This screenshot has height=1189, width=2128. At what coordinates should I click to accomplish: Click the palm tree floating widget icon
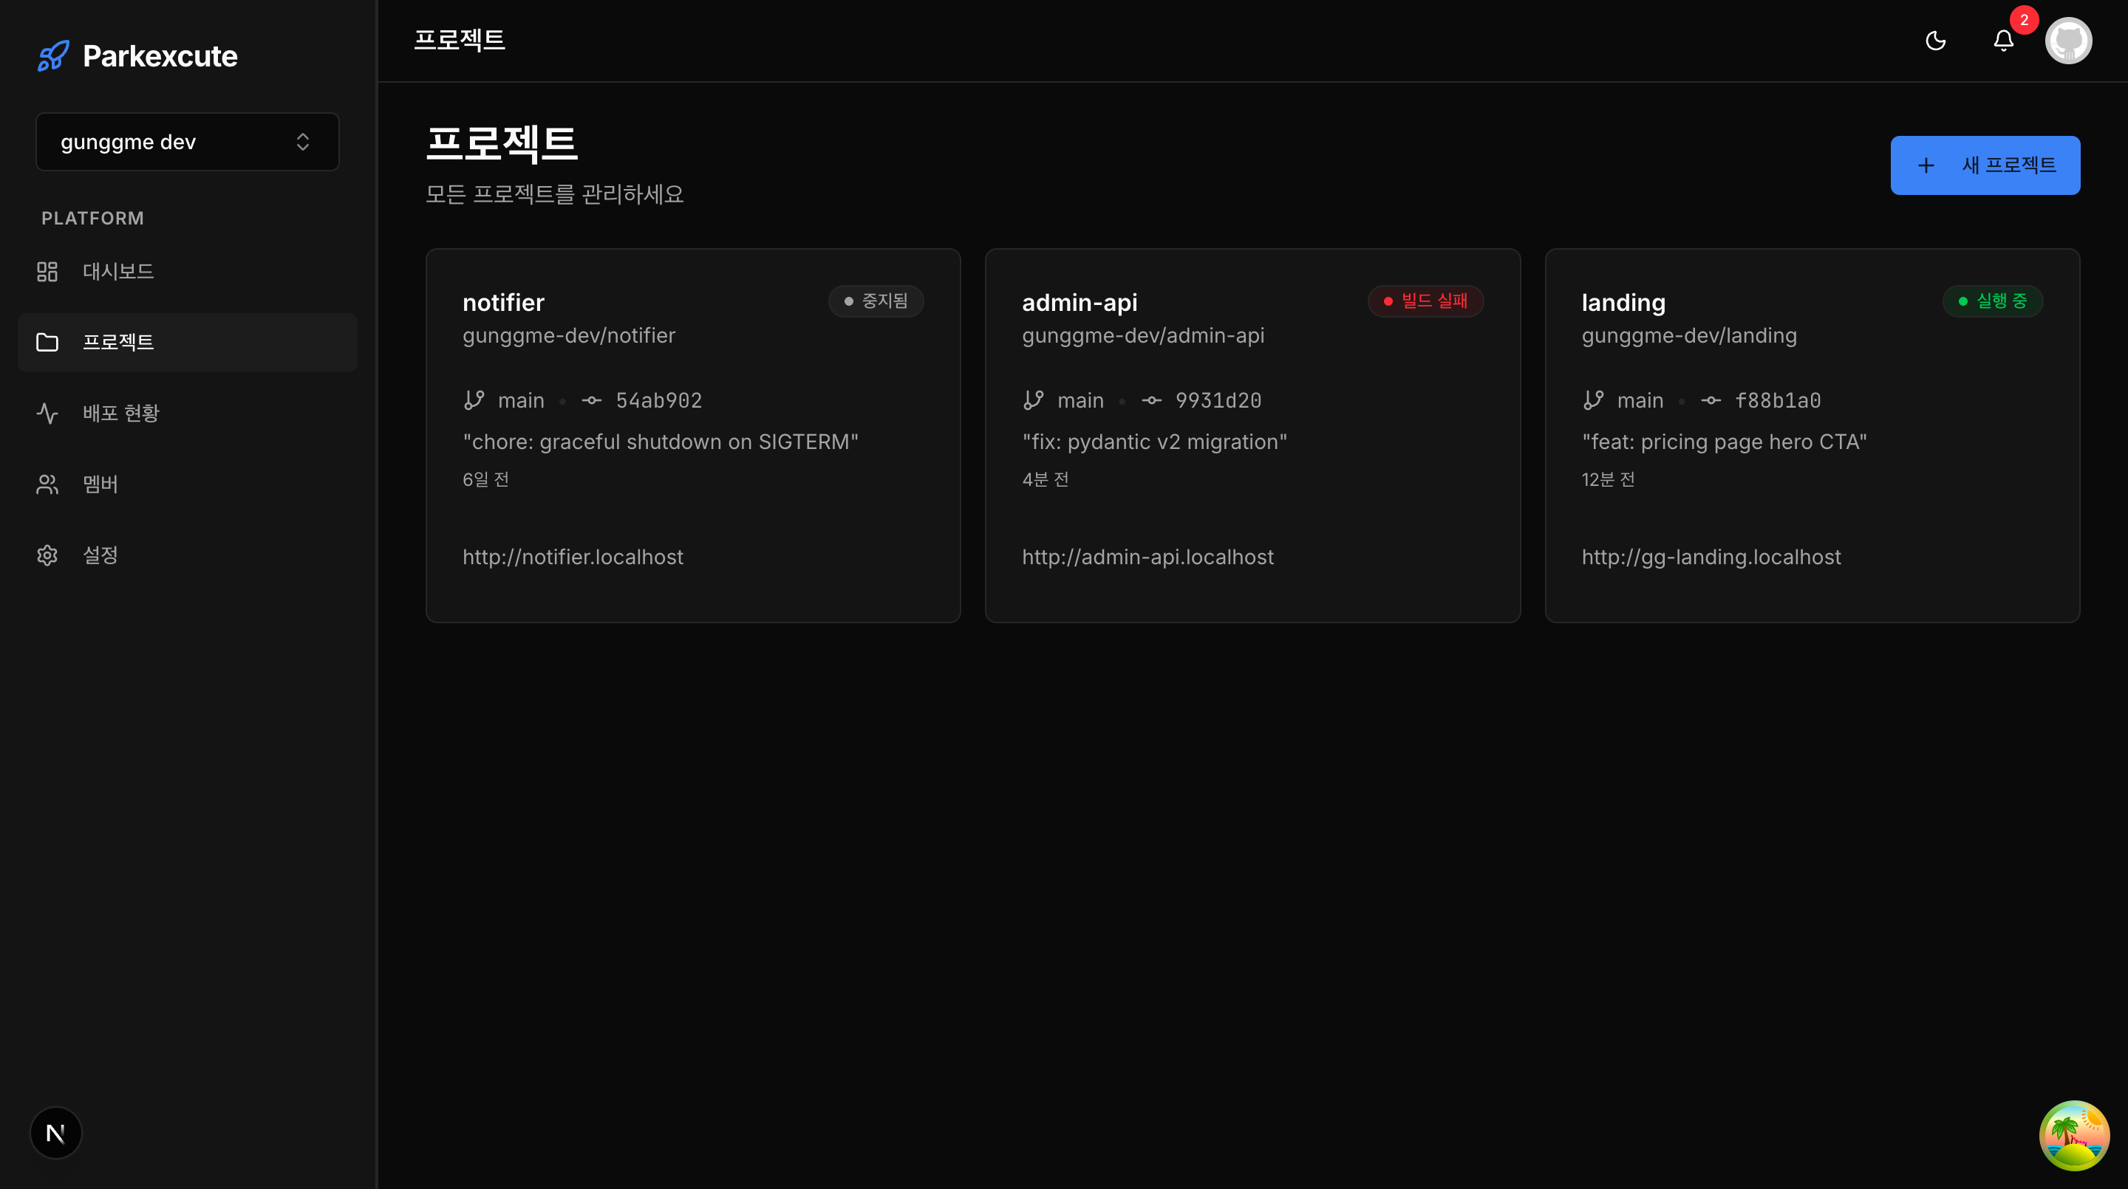point(2073,1135)
